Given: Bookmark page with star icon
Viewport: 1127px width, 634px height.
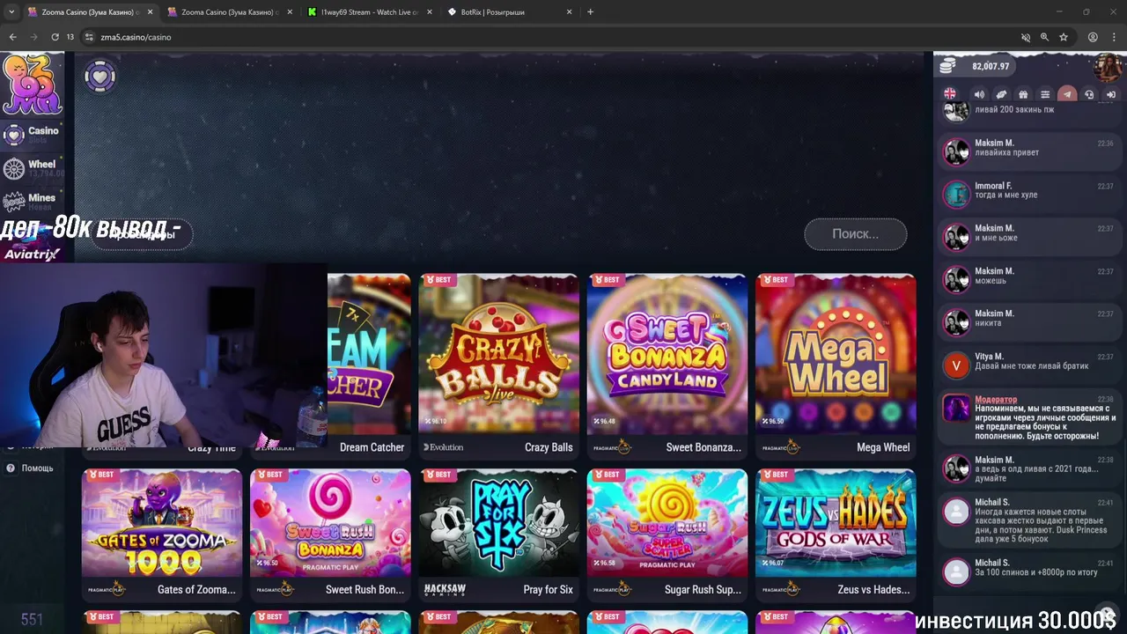Looking at the screenshot, I should (x=1064, y=37).
